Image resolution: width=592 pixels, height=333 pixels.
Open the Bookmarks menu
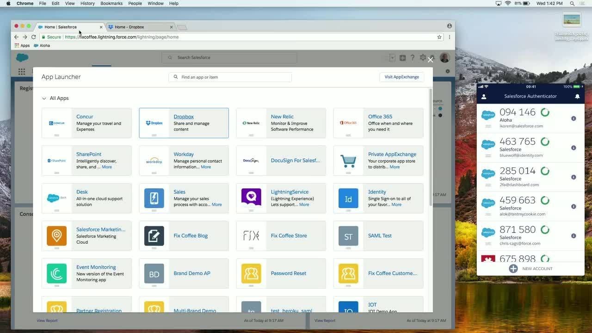[x=111, y=3]
